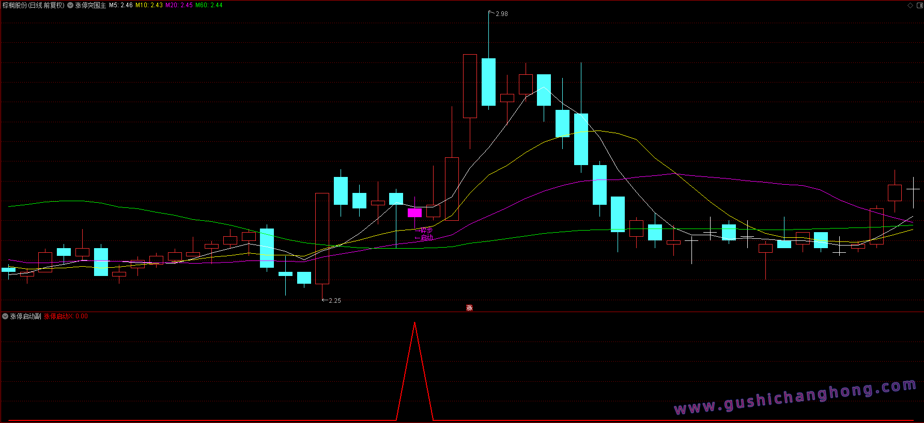Toggle the side panel icon at top right
Image resolution: width=924 pixels, height=423 pixels.
tap(919, 5)
